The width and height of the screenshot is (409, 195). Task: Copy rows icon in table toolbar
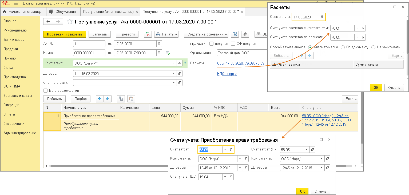pos(121,99)
